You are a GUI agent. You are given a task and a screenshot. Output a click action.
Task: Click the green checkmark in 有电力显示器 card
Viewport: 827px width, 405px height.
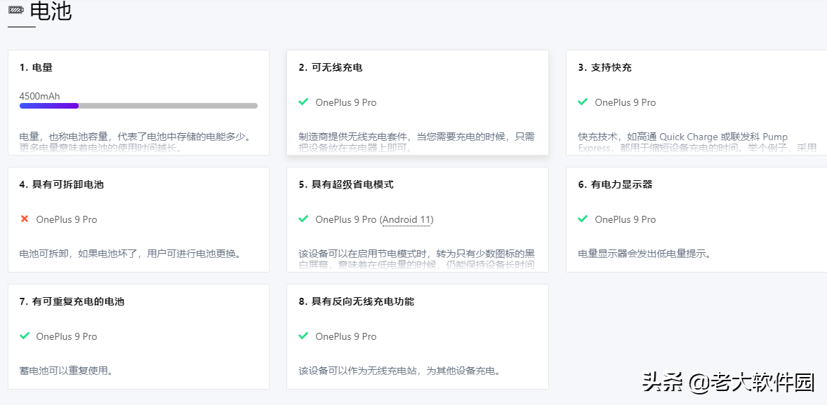[583, 219]
